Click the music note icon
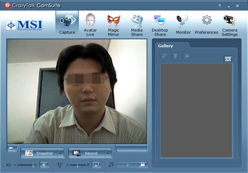This screenshot has width=248, height=173. 111,165
